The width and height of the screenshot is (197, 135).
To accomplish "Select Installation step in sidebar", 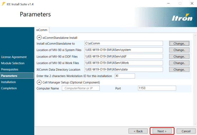I will pos(9,82).
